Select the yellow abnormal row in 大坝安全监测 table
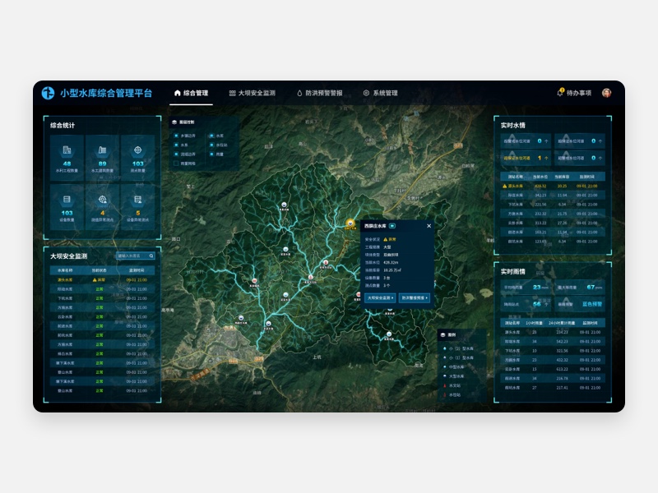Viewport: 658px width, 493px height. click(x=102, y=279)
